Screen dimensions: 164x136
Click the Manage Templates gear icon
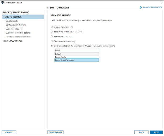pyautogui.click(x=141, y=7)
